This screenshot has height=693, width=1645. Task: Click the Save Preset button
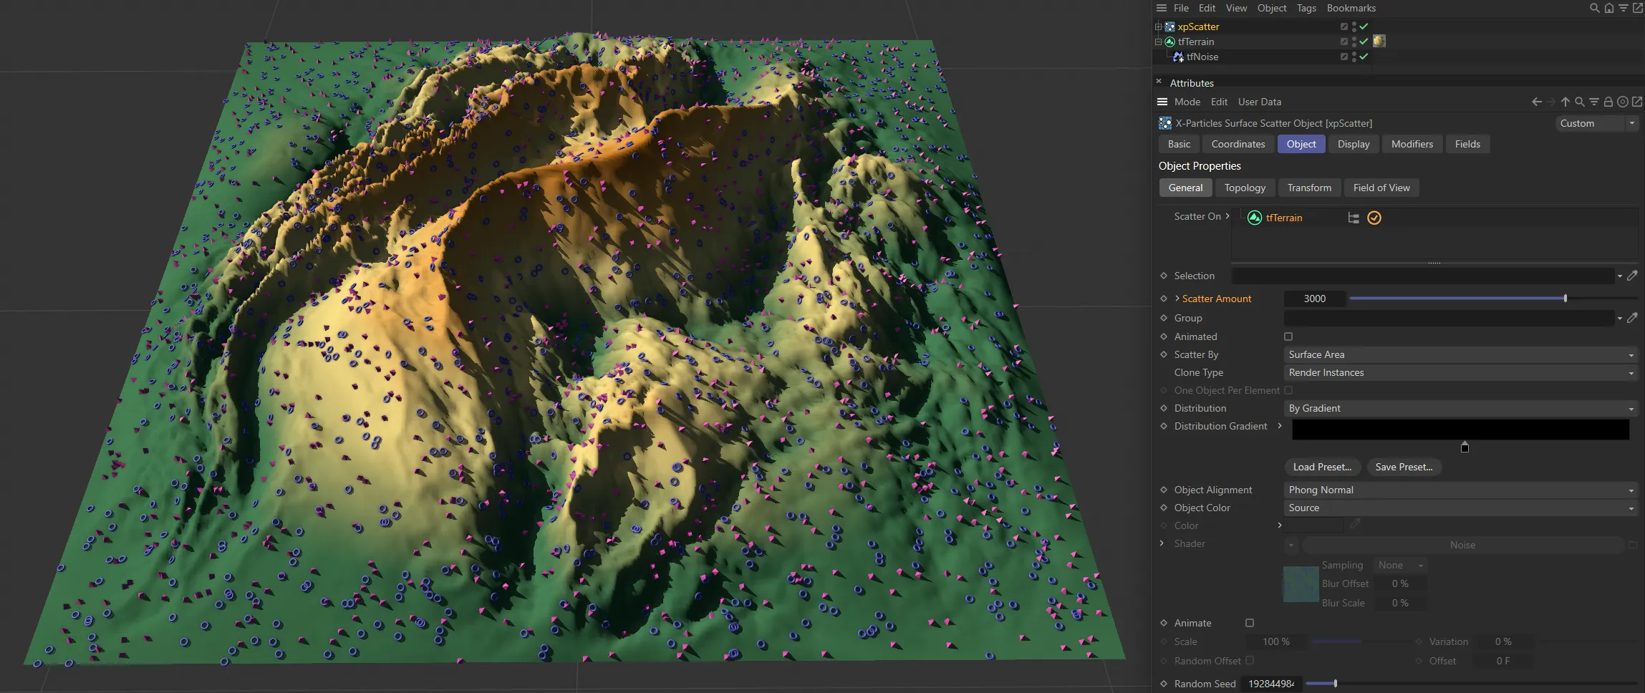1403,467
